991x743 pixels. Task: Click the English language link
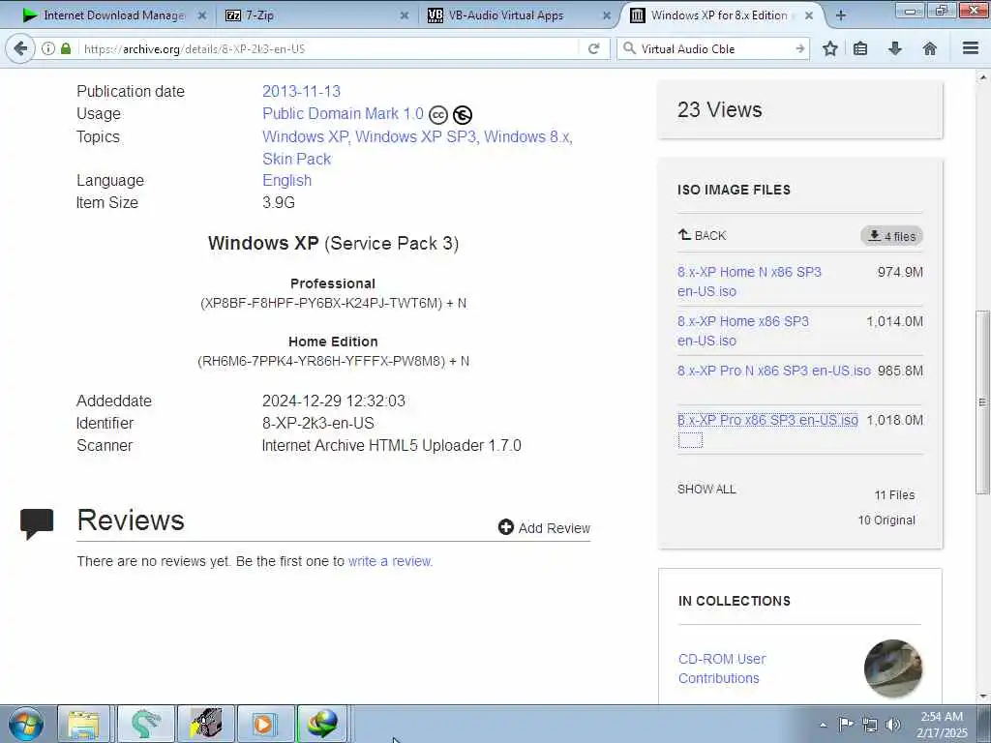tap(286, 180)
